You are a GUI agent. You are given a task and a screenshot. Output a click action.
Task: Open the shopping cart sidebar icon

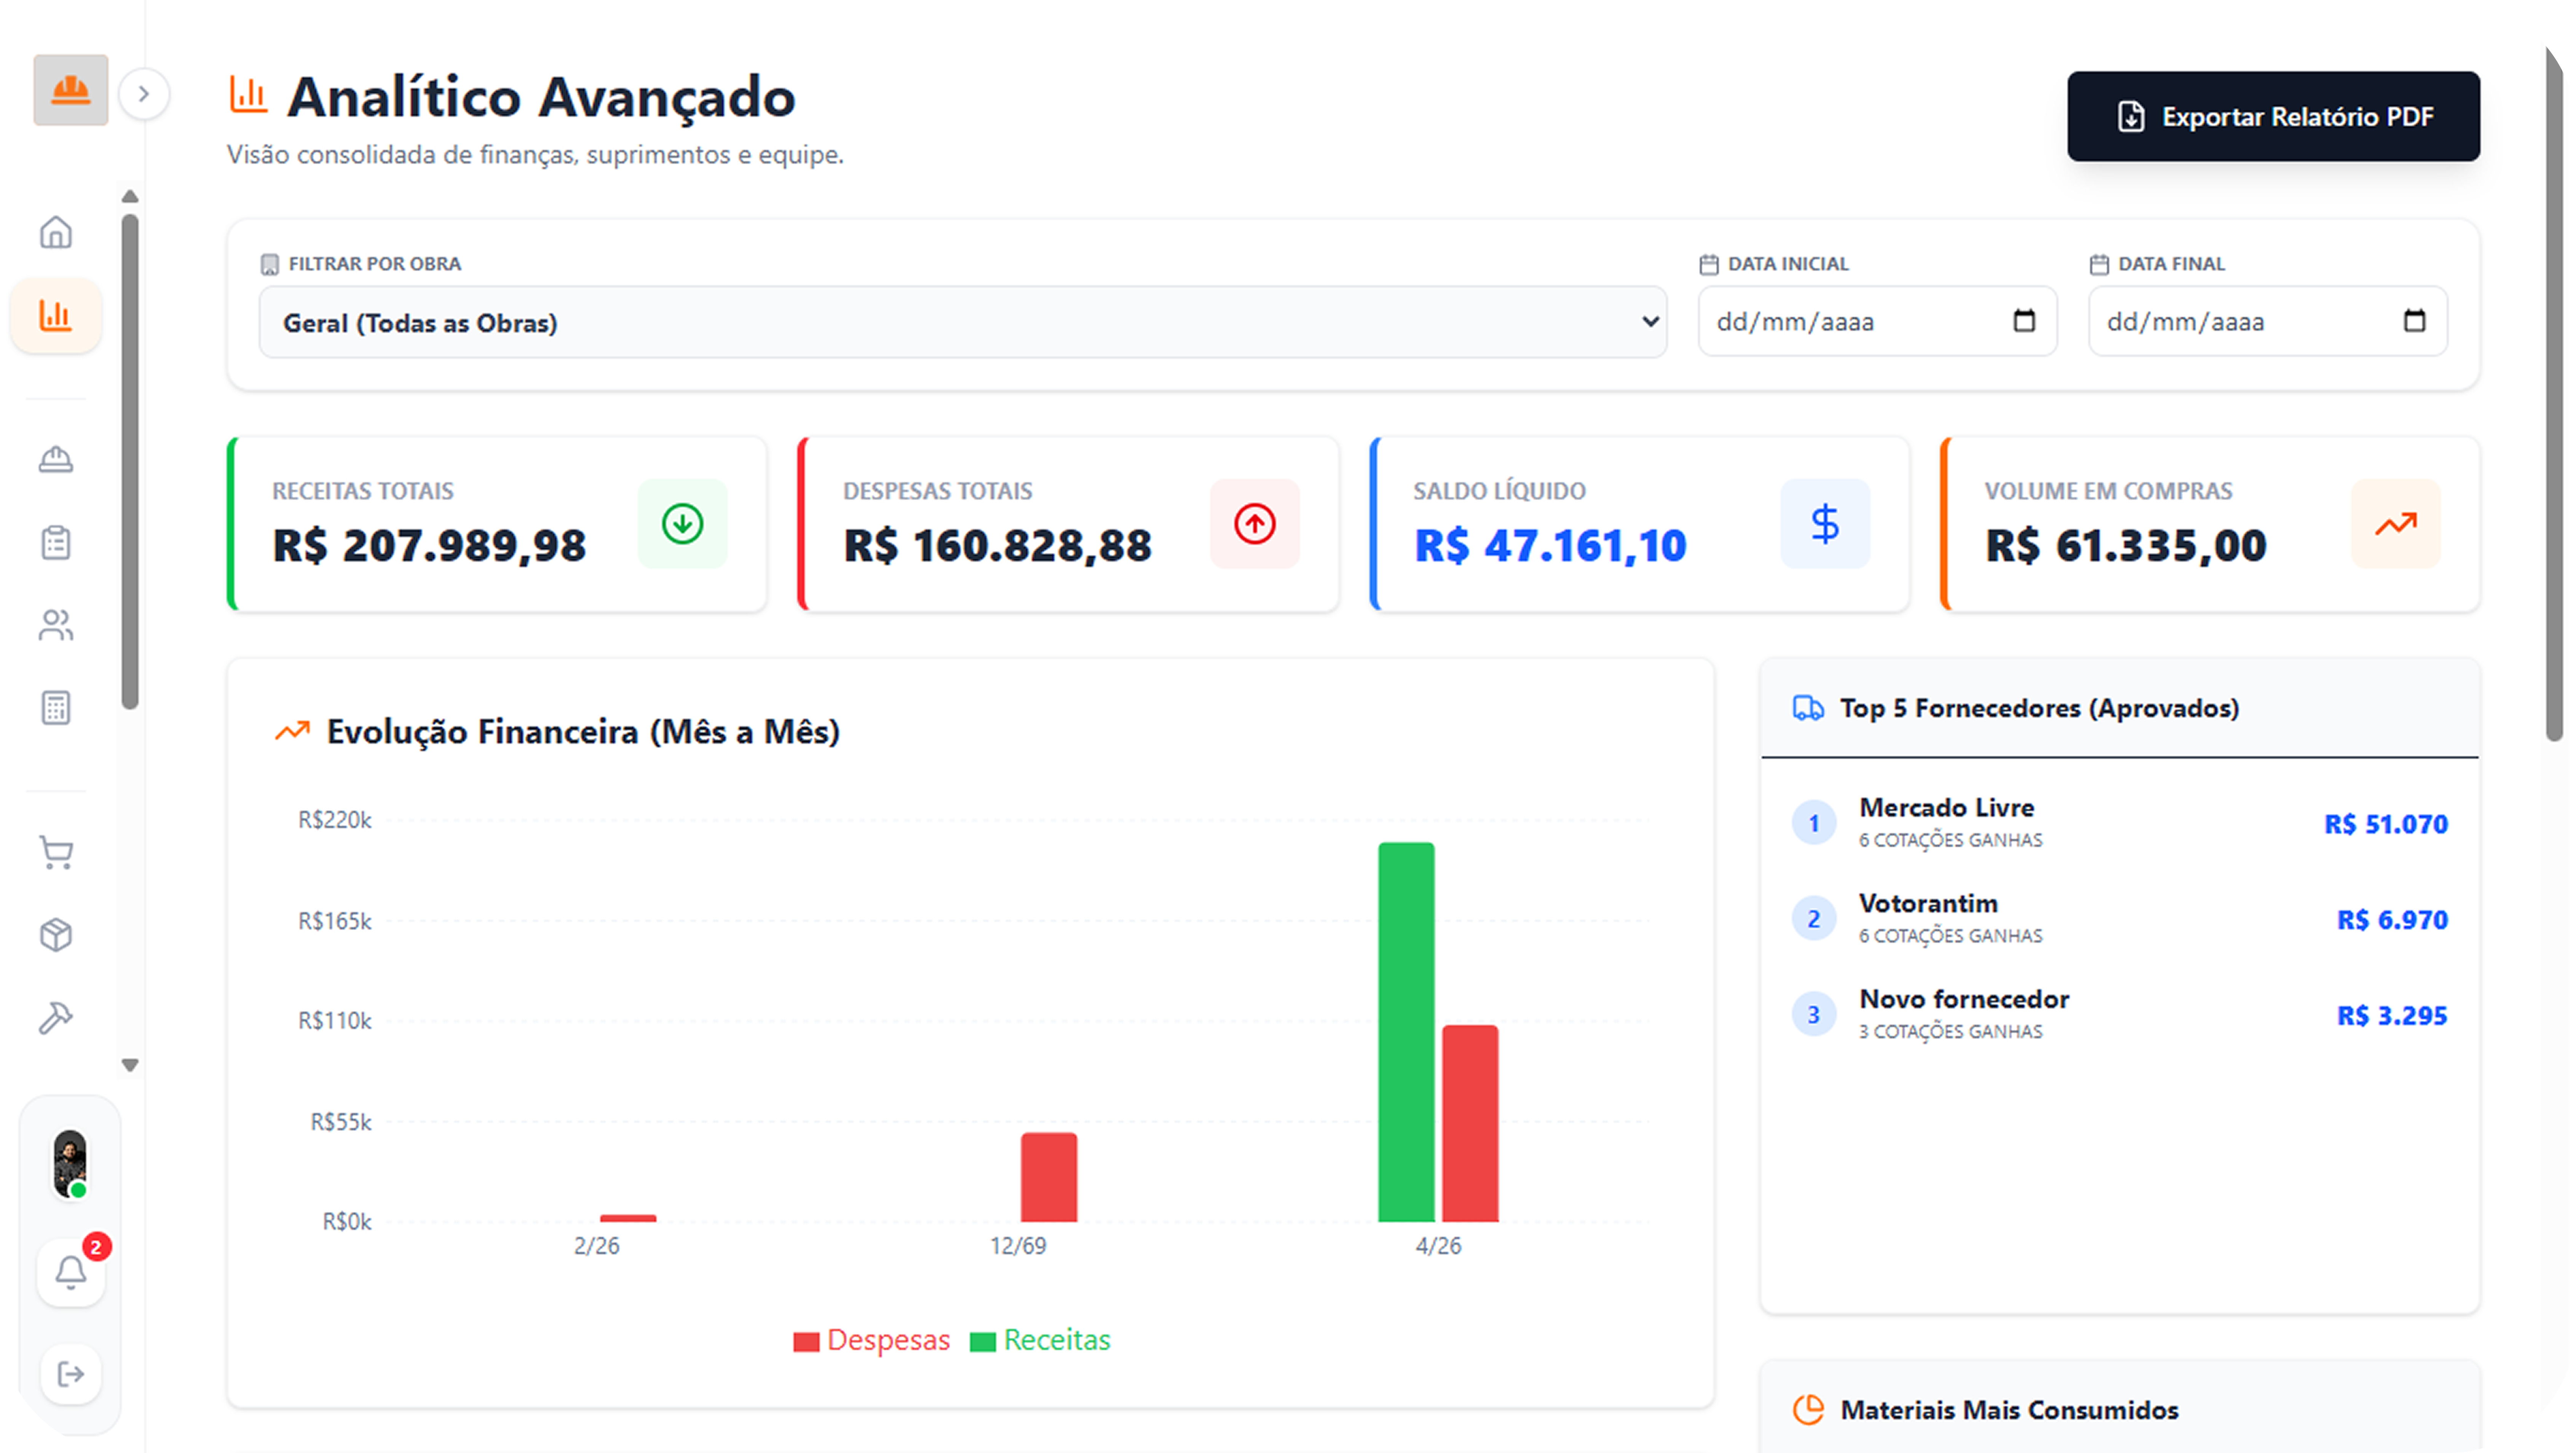pyautogui.click(x=56, y=853)
